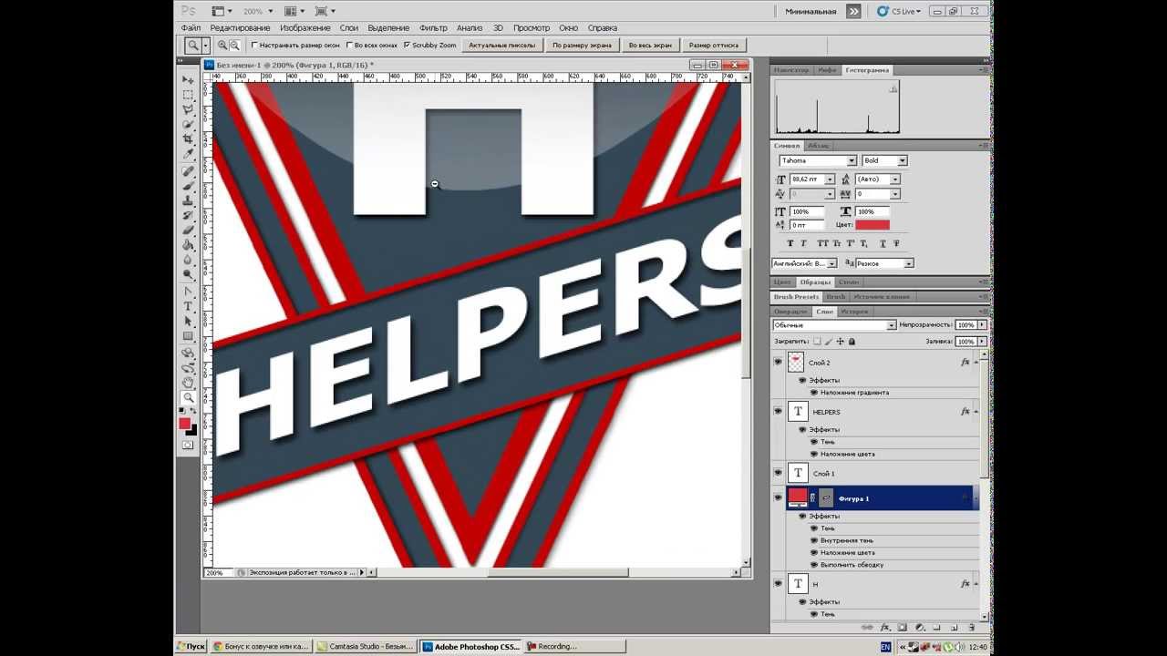Disable the Scrubby Zoom checkbox
The width and height of the screenshot is (1167, 656).
click(x=406, y=45)
